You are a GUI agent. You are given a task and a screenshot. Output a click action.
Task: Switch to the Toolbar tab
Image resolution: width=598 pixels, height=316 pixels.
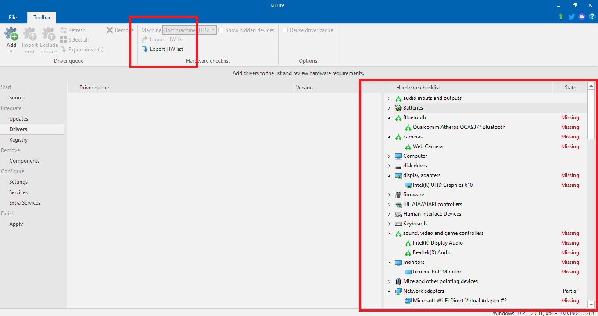[x=41, y=17]
